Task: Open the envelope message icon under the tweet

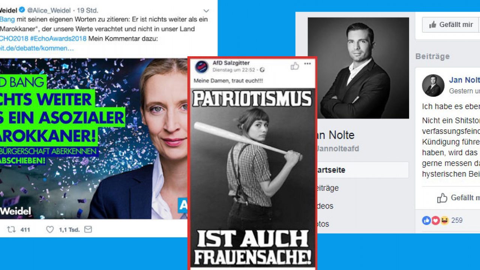Action: point(88,229)
